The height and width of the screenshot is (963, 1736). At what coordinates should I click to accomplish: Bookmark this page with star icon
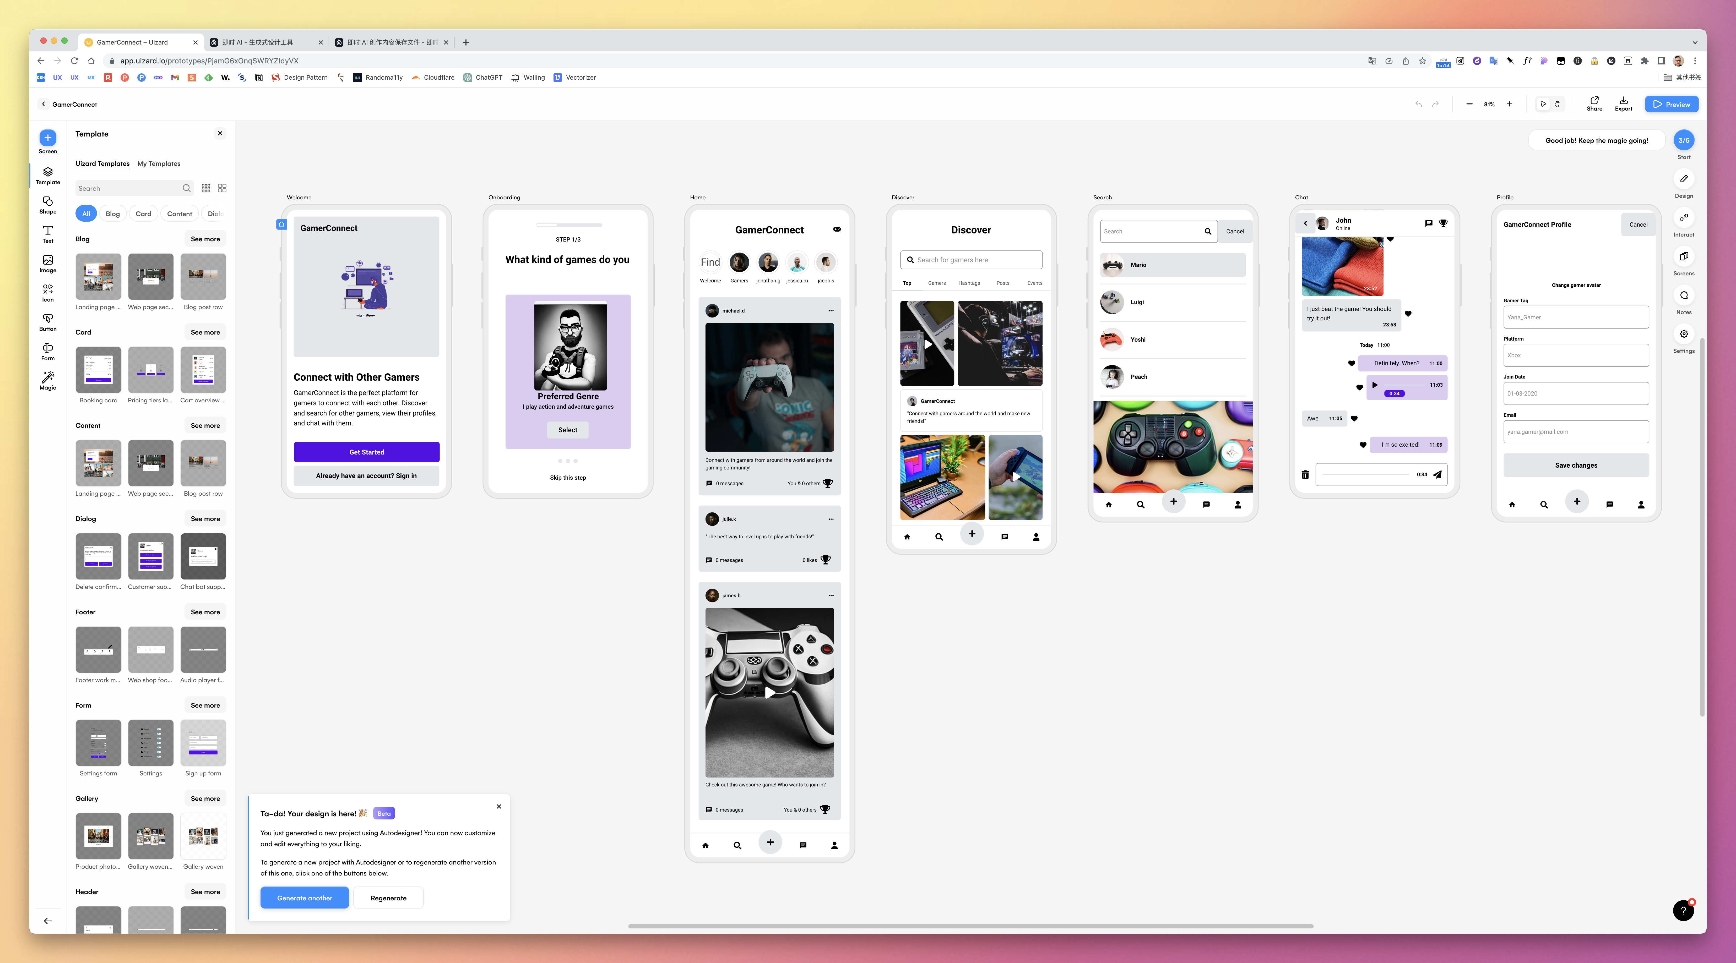coord(1423,61)
